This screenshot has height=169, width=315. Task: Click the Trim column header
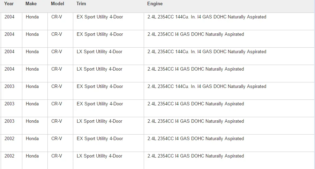(x=81, y=3)
